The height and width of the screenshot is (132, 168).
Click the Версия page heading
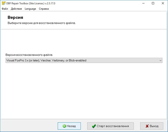[16, 17]
